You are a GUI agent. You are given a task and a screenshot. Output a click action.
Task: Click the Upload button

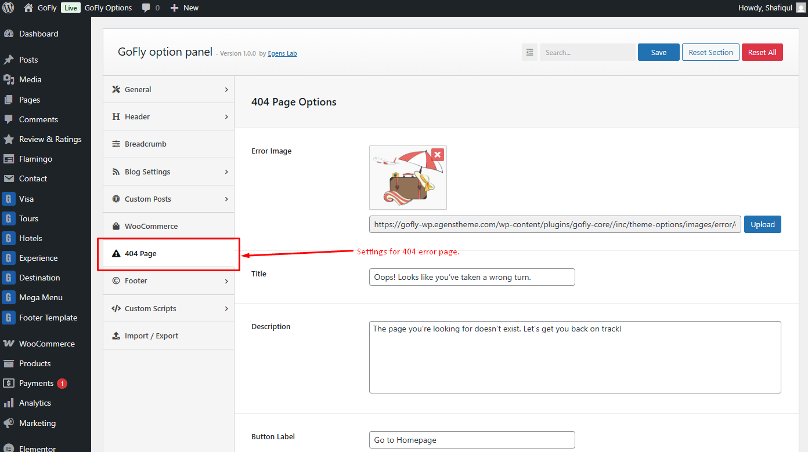(x=763, y=224)
